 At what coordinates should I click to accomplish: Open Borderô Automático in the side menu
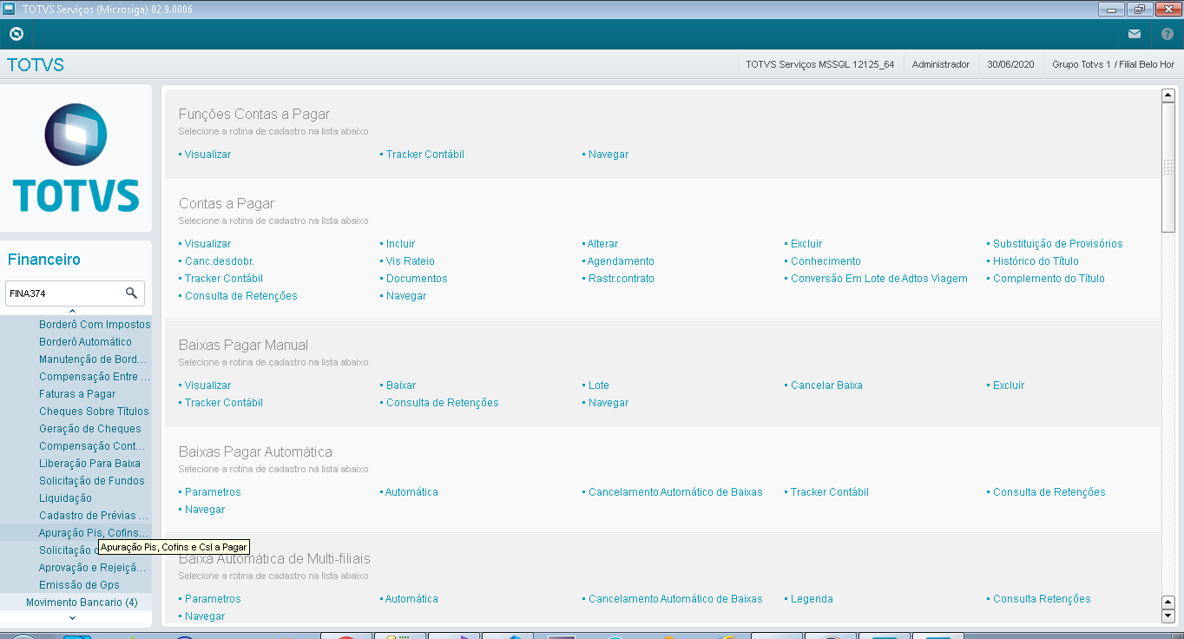click(85, 342)
